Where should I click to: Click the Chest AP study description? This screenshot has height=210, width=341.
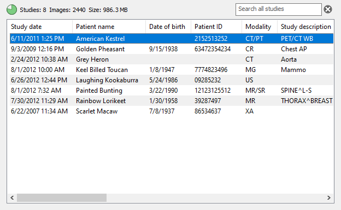pos(294,49)
